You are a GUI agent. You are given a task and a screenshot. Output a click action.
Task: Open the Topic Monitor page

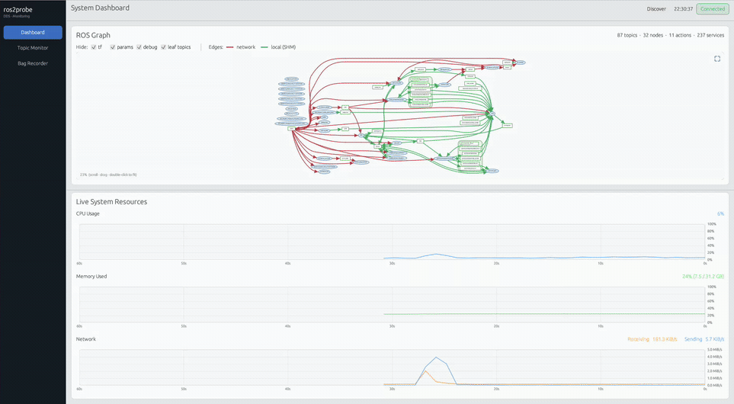point(33,48)
